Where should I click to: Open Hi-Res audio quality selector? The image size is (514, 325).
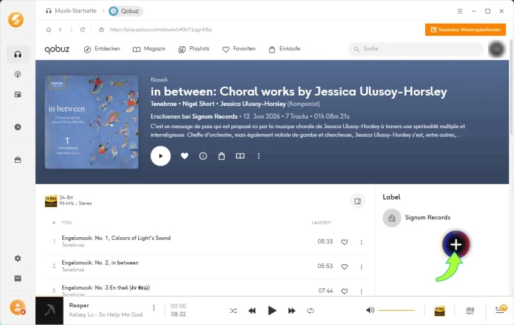(x=439, y=311)
